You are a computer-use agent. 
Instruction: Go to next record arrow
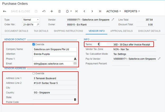click(92, 11)
